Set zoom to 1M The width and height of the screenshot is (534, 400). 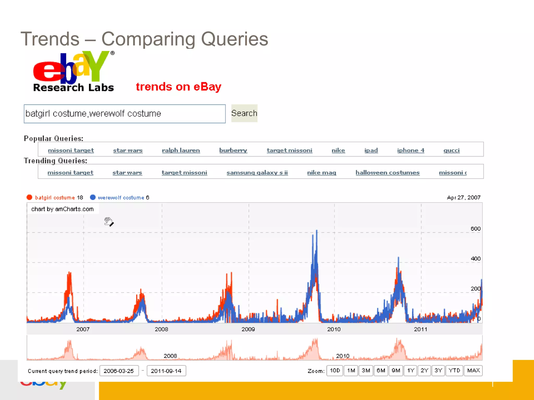pos(351,371)
